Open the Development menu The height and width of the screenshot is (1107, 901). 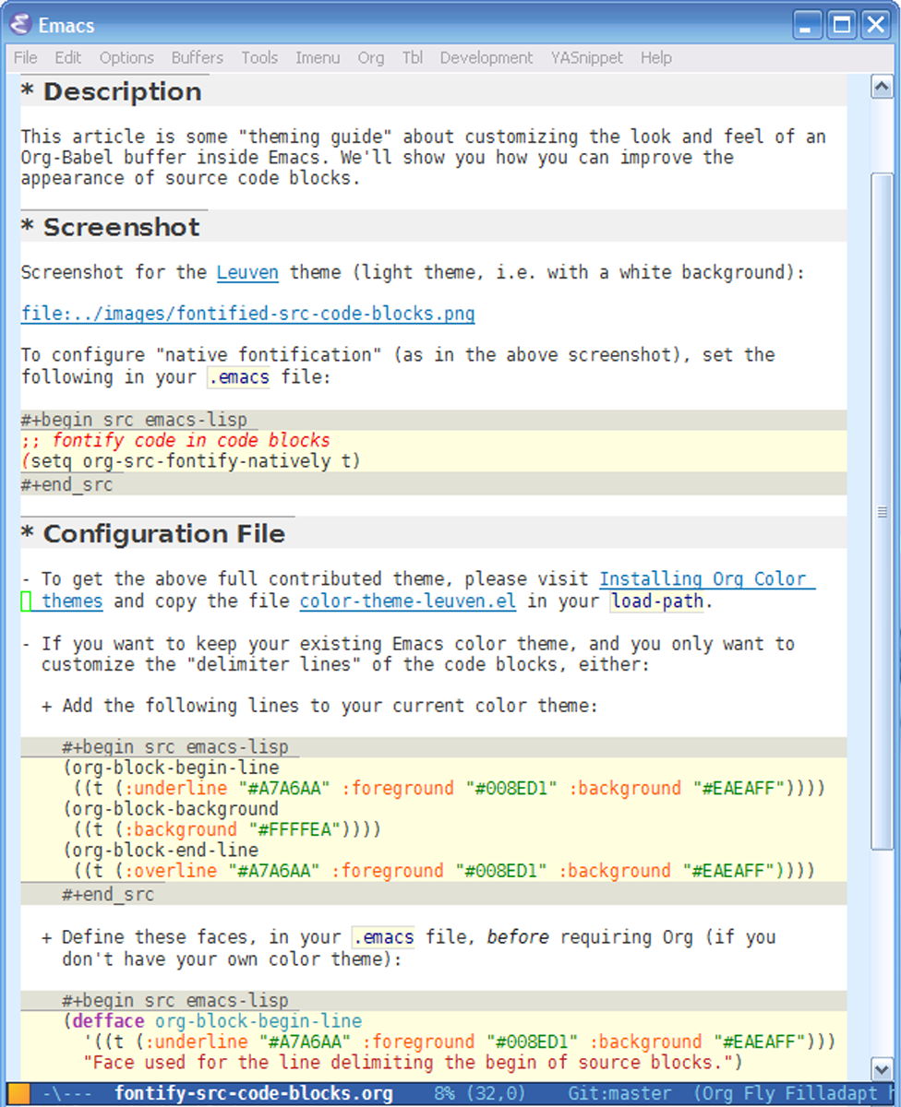coord(487,57)
